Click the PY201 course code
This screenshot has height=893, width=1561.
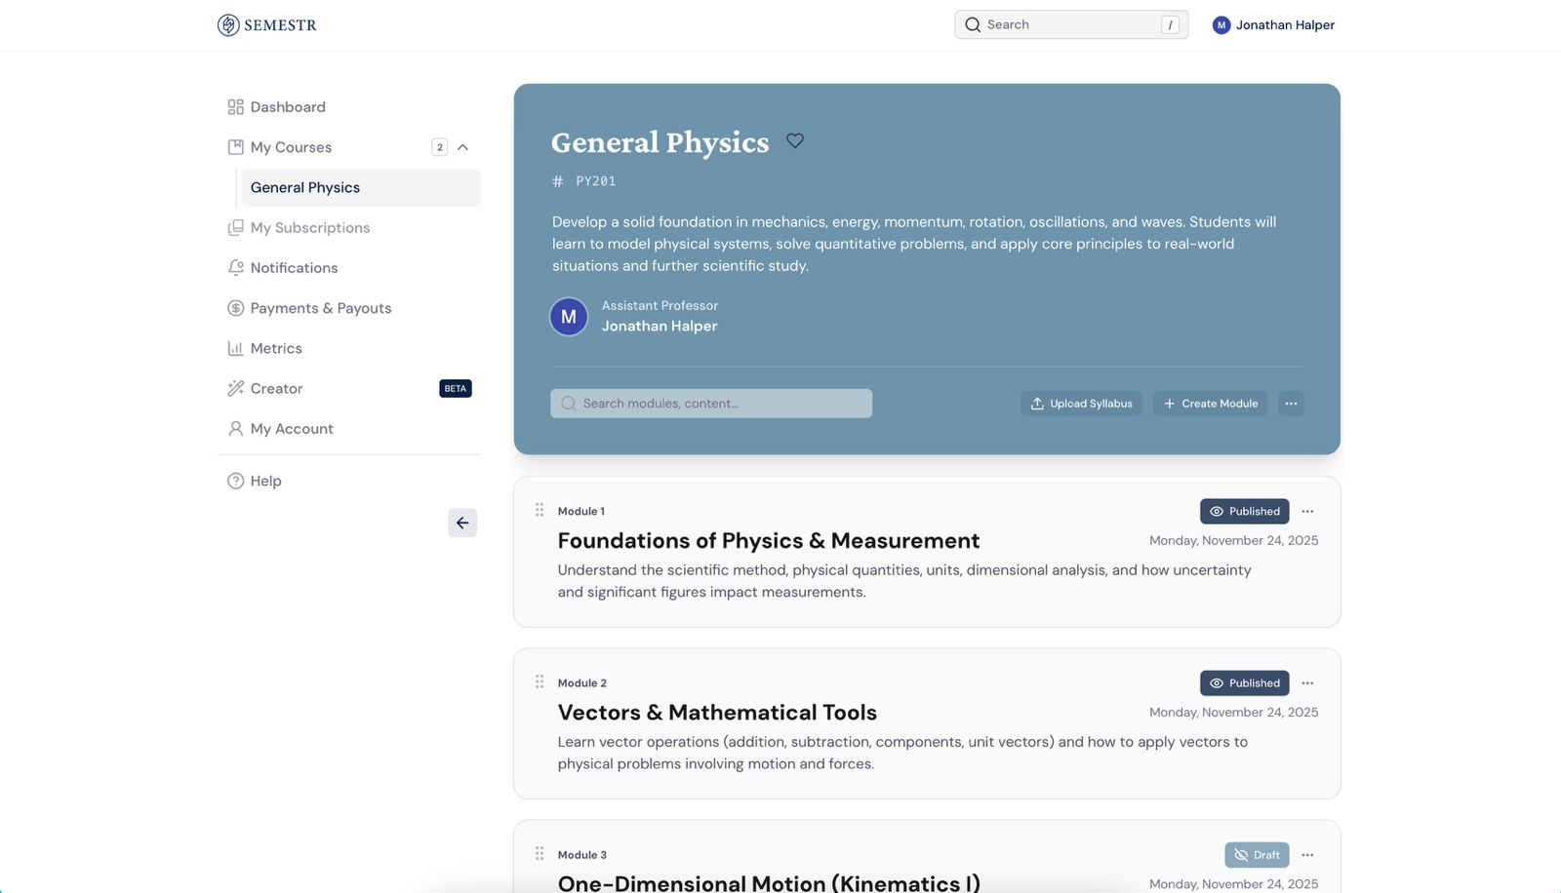click(596, 181)
